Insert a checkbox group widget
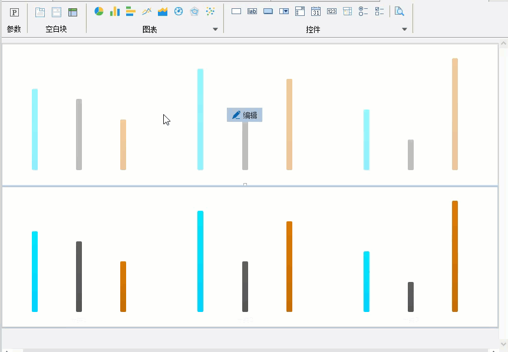Screen dimensions: 508x352 [x=380, y=11]
